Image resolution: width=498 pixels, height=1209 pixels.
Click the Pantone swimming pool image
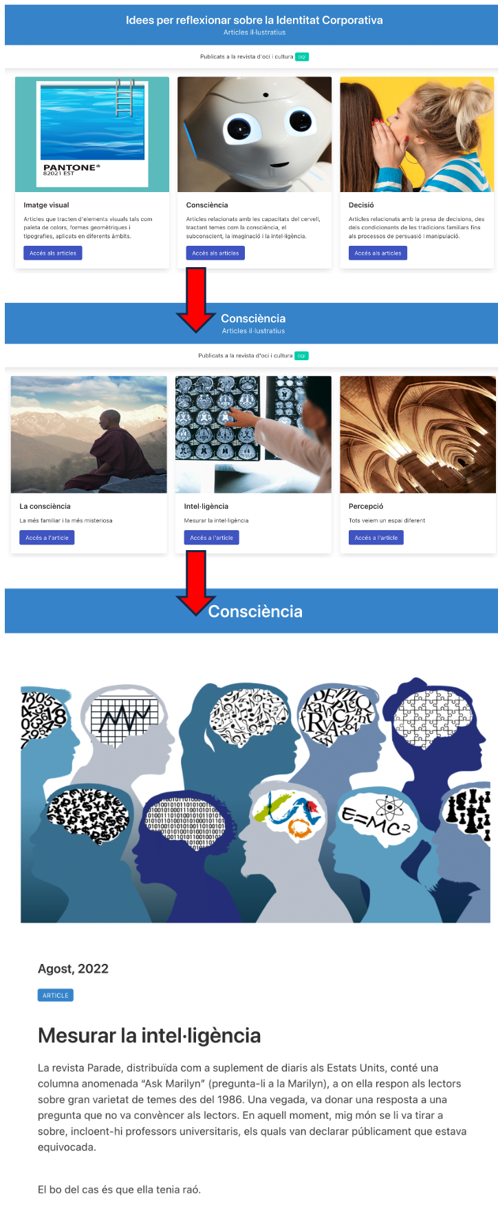[92, 134]
